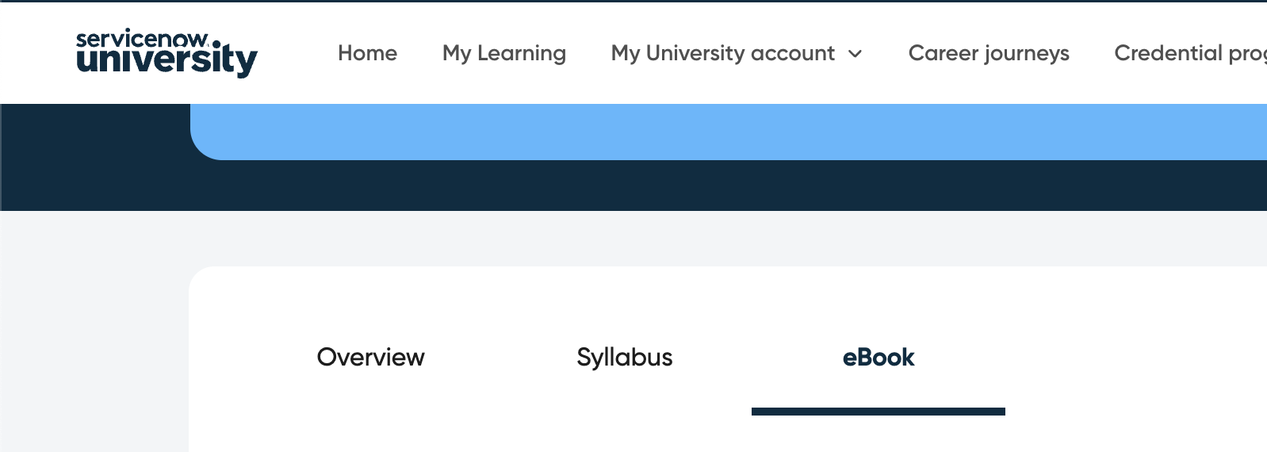Open the Career journeys link
The image size is (1267, 452).
[x=989, y=53]
